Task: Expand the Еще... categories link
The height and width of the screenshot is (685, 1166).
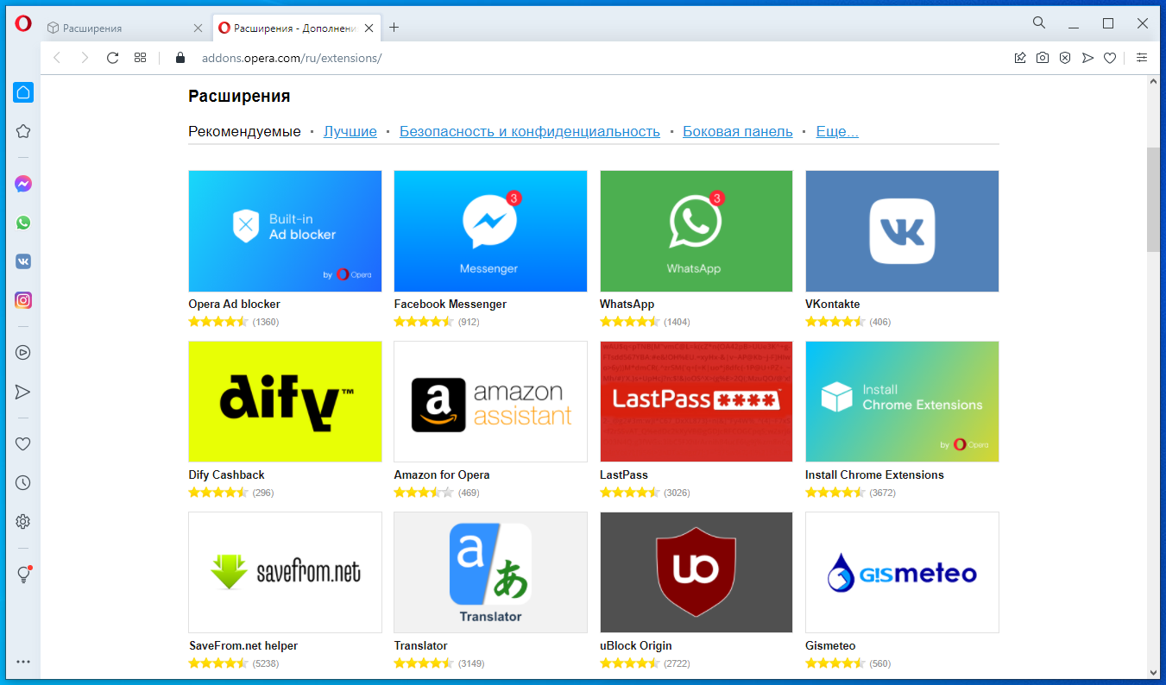Action: 837,131
